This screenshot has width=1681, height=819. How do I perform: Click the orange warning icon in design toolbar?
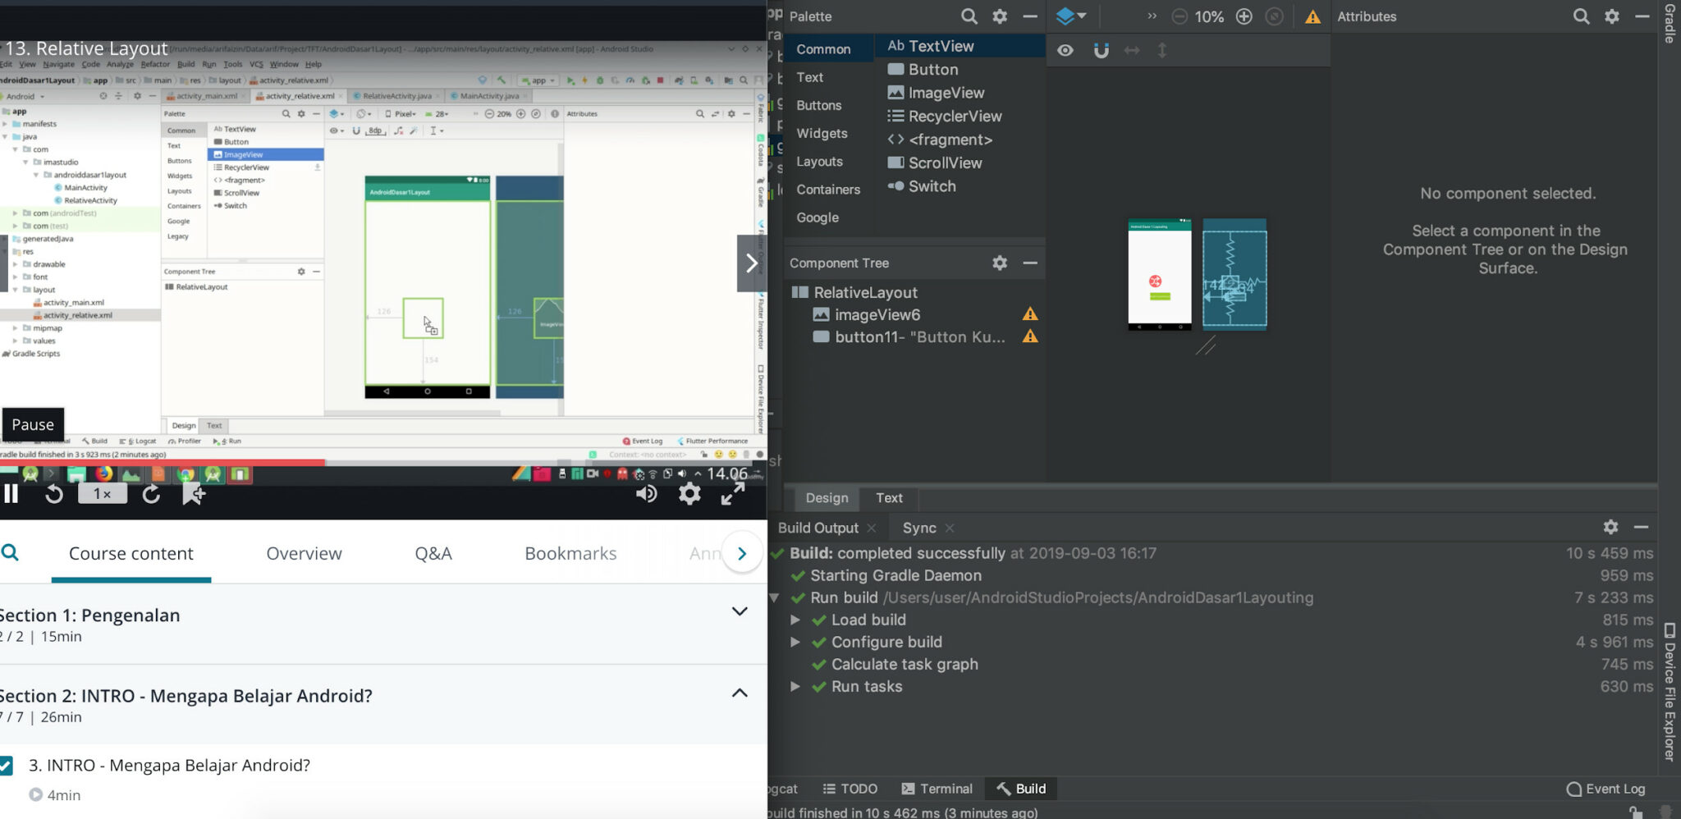click(x=1313, y=16)
